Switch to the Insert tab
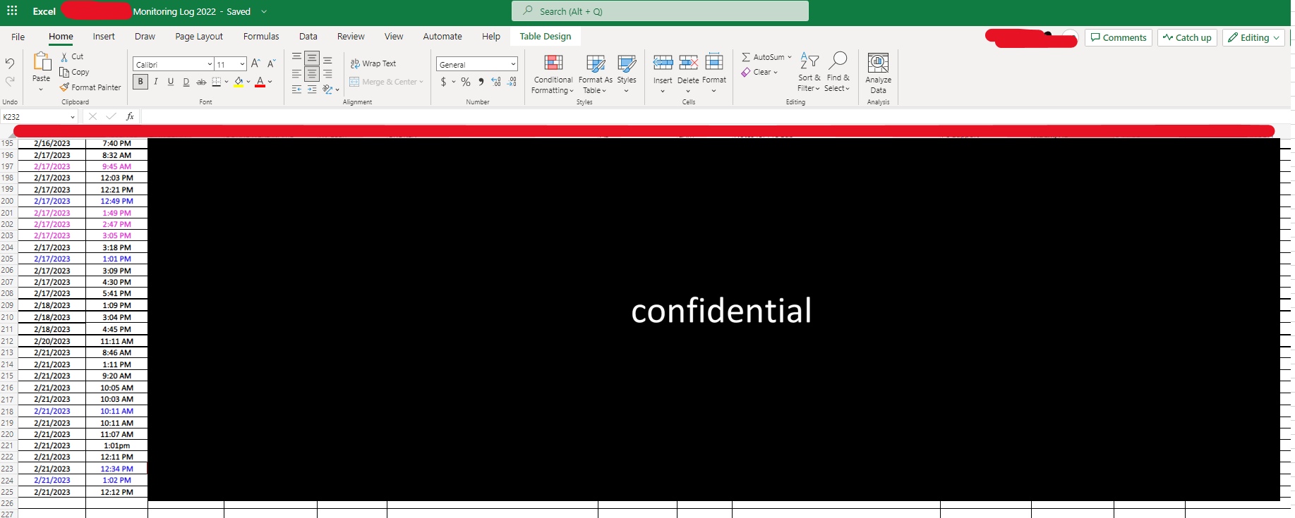 pyautogui.click(x=104, y=37)
